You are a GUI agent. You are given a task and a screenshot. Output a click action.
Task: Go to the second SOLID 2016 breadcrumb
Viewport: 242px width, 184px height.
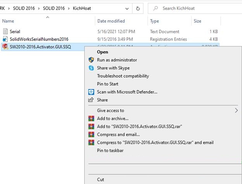point(54,8)
